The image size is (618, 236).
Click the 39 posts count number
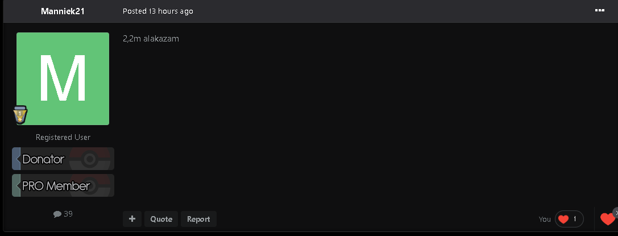click(x=68, y=214)
